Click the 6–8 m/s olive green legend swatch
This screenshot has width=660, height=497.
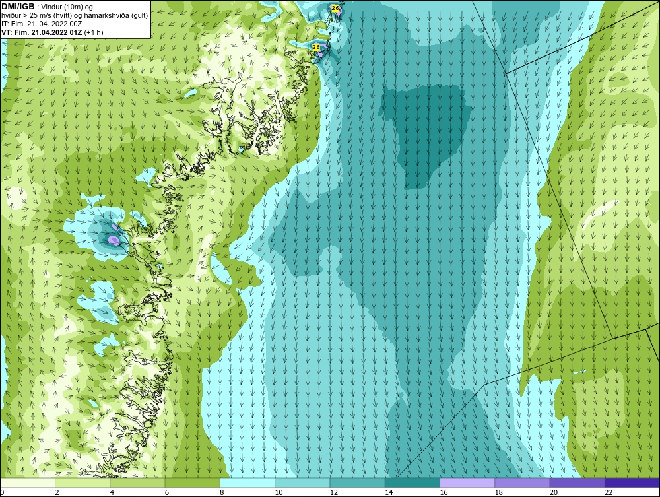193,482
